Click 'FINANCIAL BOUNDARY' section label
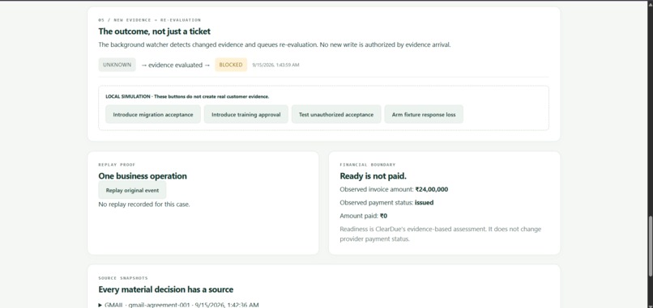Viewport: 653px width, 308px height. [x=368, y=165]
